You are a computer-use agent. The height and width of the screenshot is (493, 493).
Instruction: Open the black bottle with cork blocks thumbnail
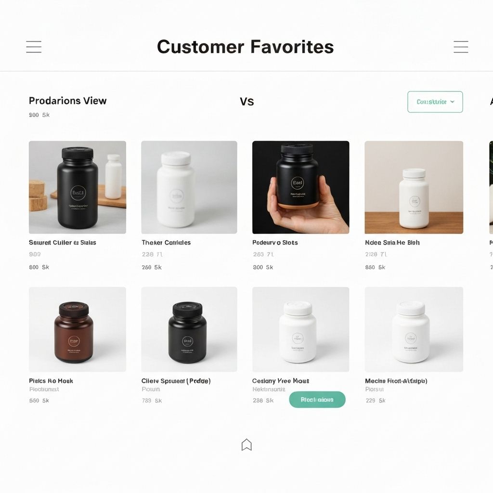pos(78,187)
